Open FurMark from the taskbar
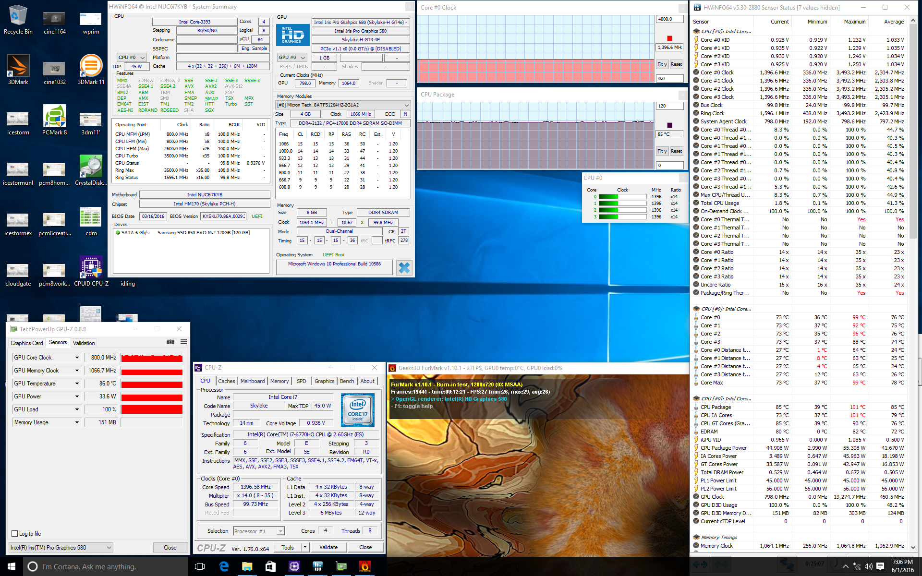Image resolution: width=922 pixels, height=576 pixels. click(x=365, y=566)
